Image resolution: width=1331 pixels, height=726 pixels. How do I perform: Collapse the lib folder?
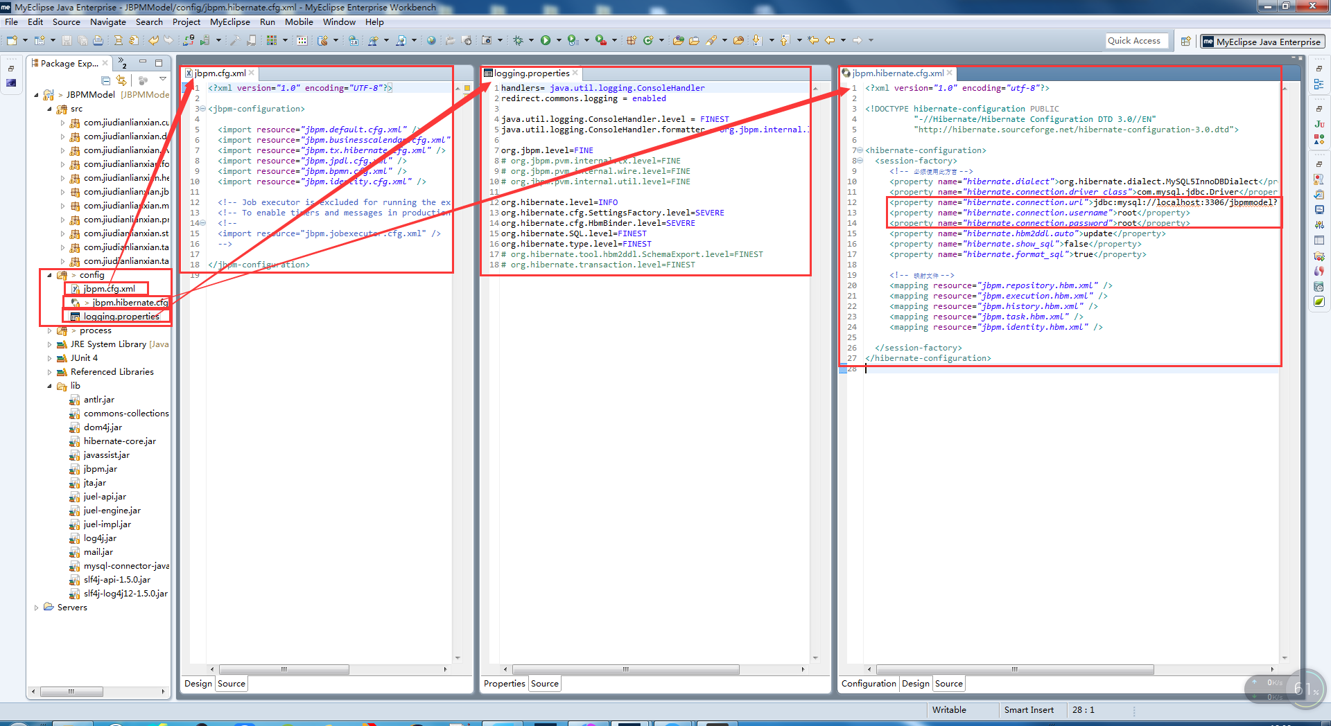coord(49,386)
